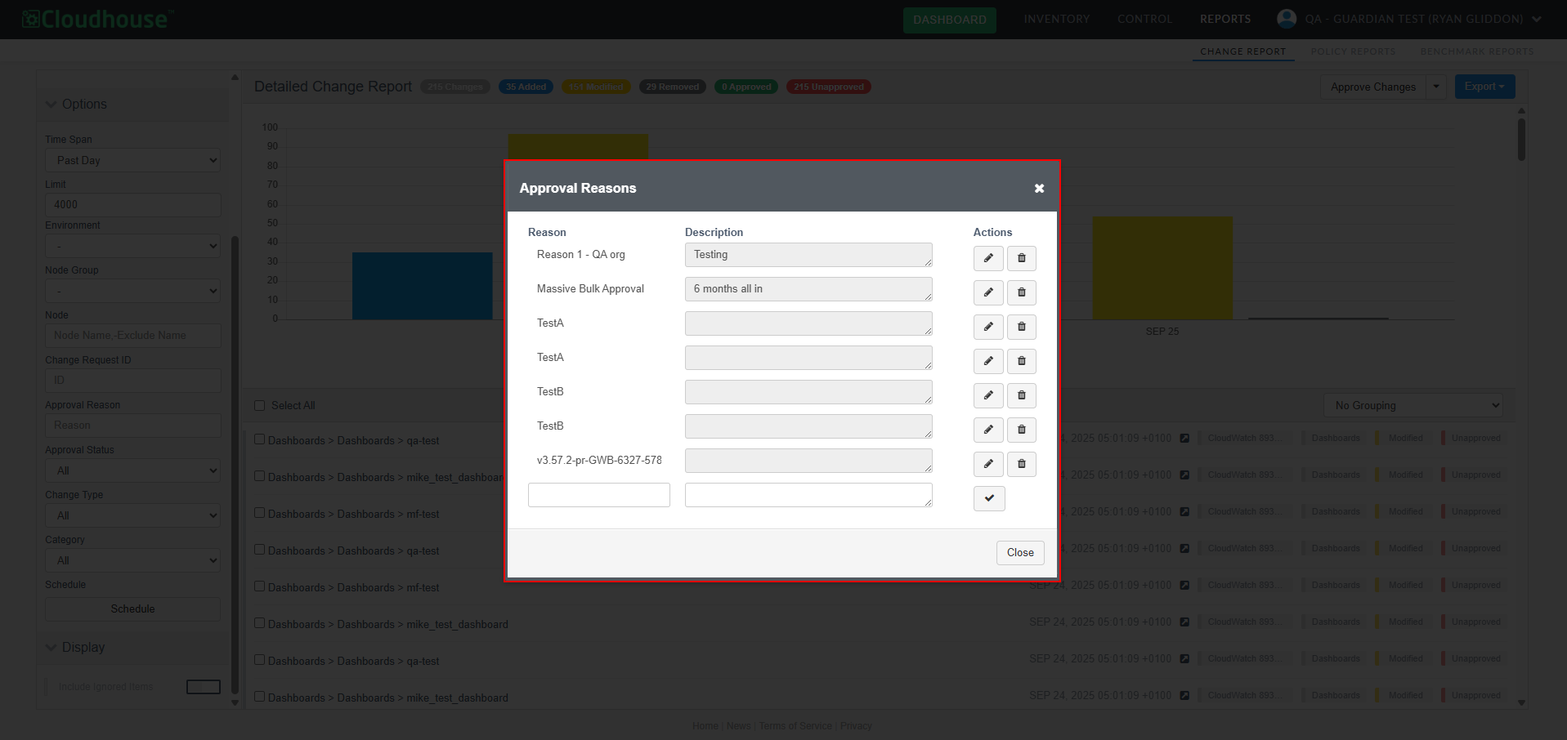Image resolution: width=1567 pixels, height=740 pixels.
Task: Click pencil icon for v3.57.2-pr-GWB-6327-578 row
Action: pyautogui.click(x=987, y=464)
